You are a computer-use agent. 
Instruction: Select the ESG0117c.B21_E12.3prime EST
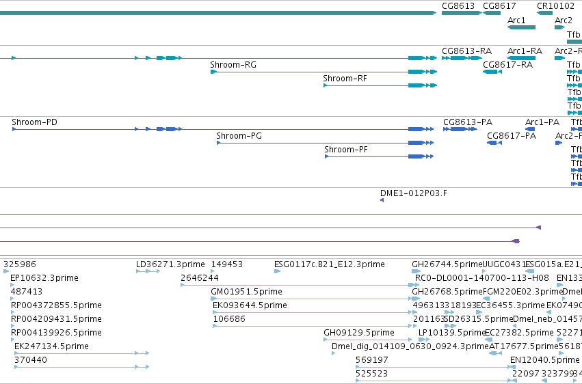point(277,271)
